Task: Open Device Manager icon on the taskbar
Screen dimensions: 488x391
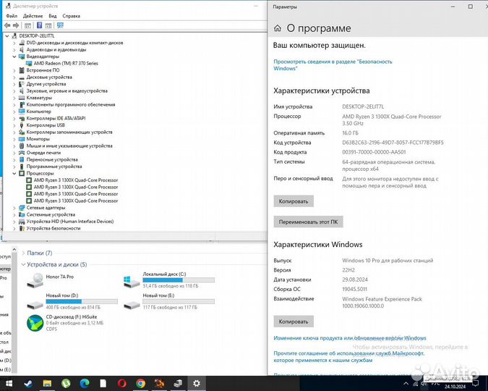Action: coord(178,383)
